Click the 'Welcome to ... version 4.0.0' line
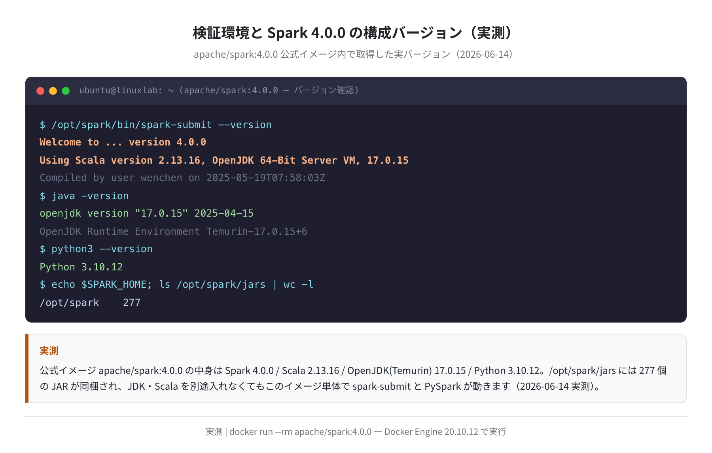The width and height of the screenshot is (712, 453). point(123,142)
